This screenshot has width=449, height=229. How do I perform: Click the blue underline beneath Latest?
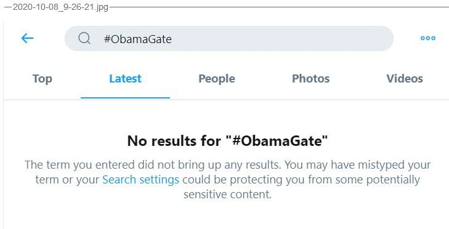pyautogui.click(x=125, y=98)
